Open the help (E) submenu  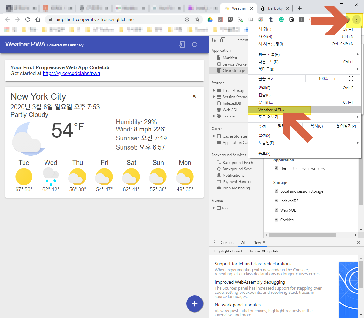(304, 143)
